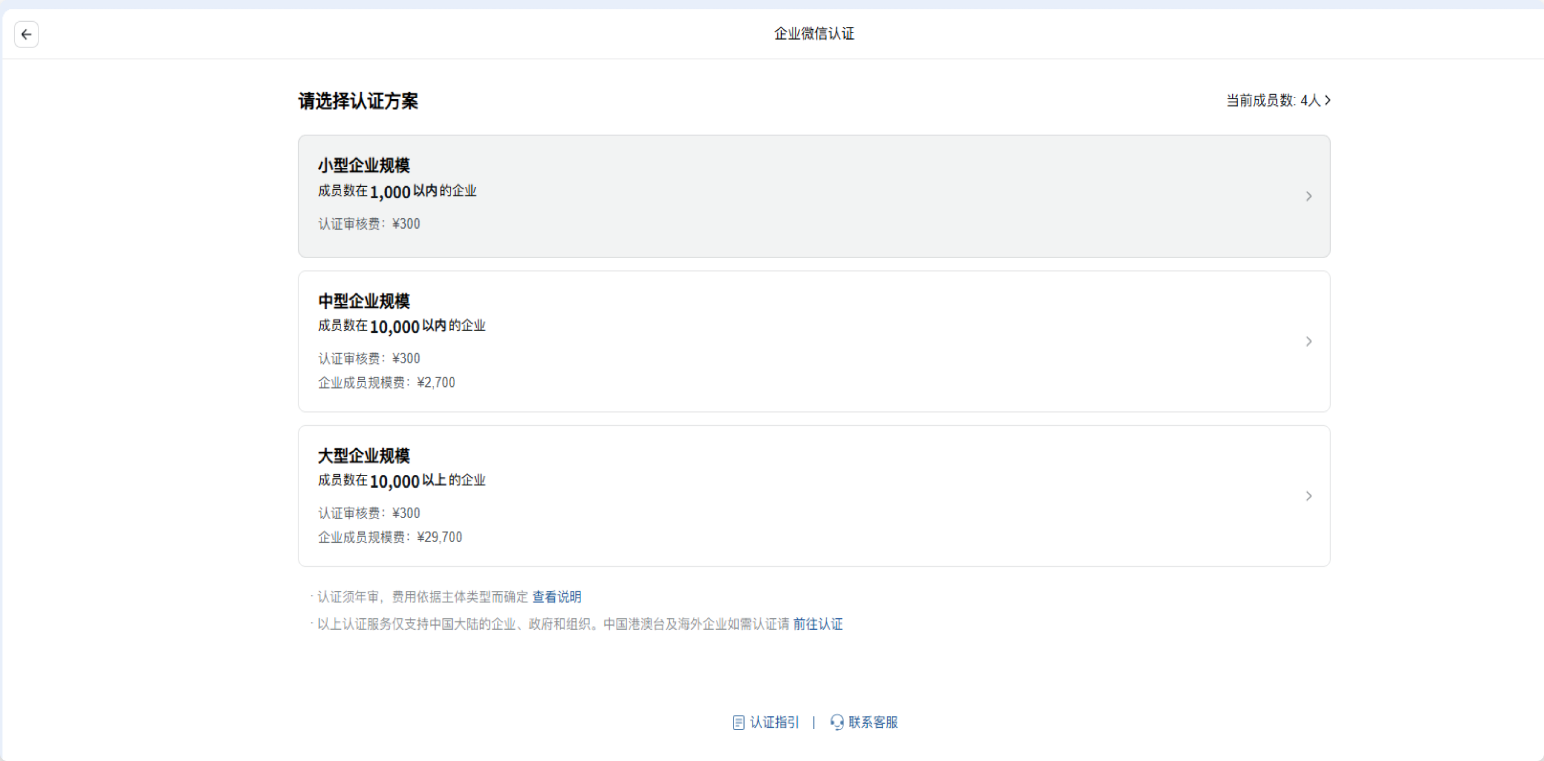Click the 请选择认证方案 heading
The width and height of the screenshot is (1544, 761).
click(x=358, y=101)
